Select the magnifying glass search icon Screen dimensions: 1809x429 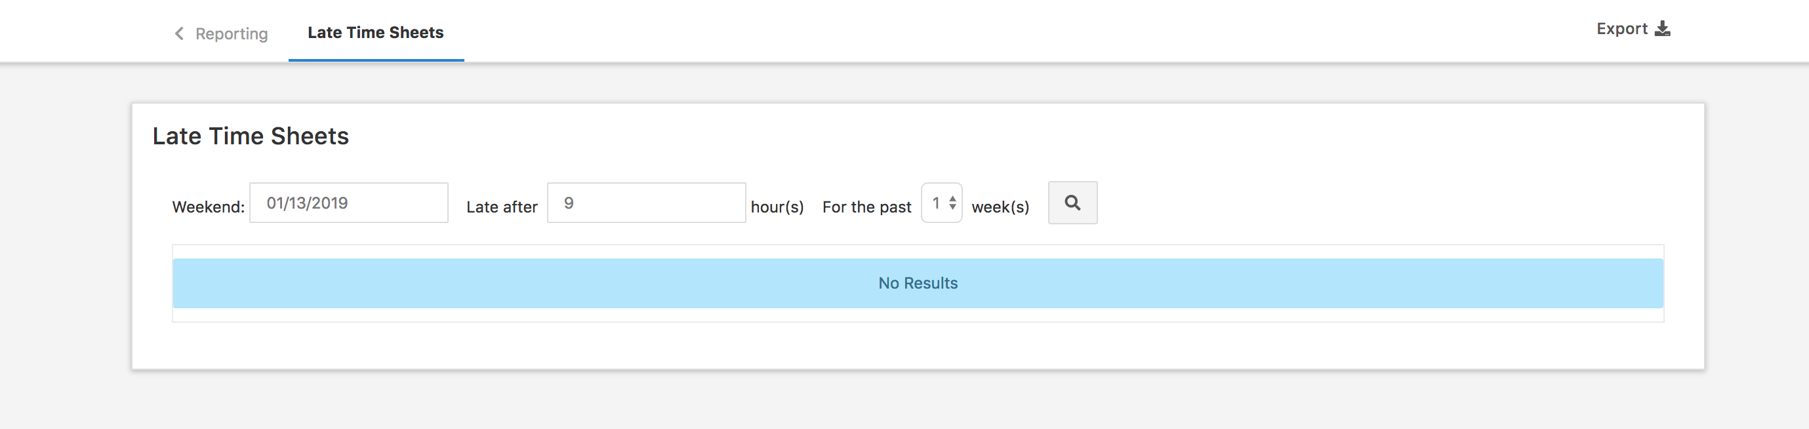pos(1072,203)
